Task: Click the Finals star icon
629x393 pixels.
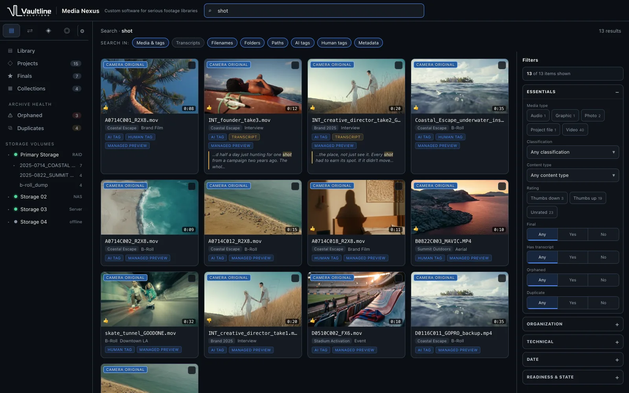Action: pos(10,76)
